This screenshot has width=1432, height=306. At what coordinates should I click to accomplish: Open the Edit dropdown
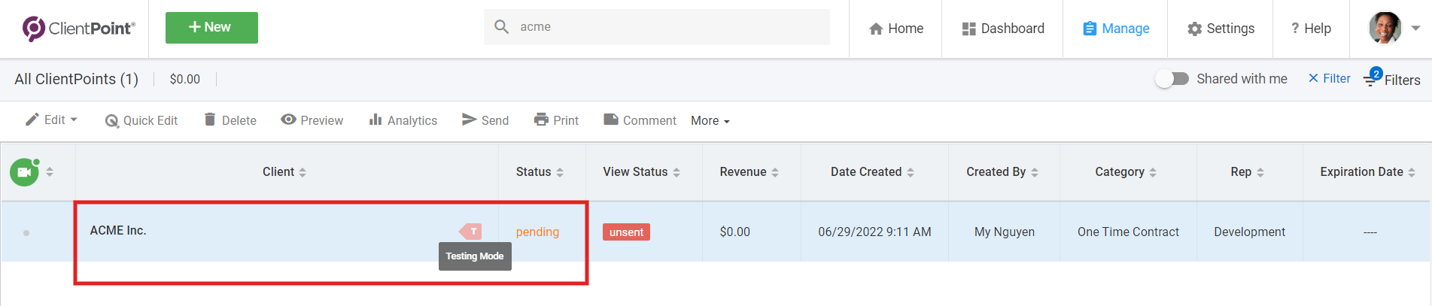[x=51, y=120]
